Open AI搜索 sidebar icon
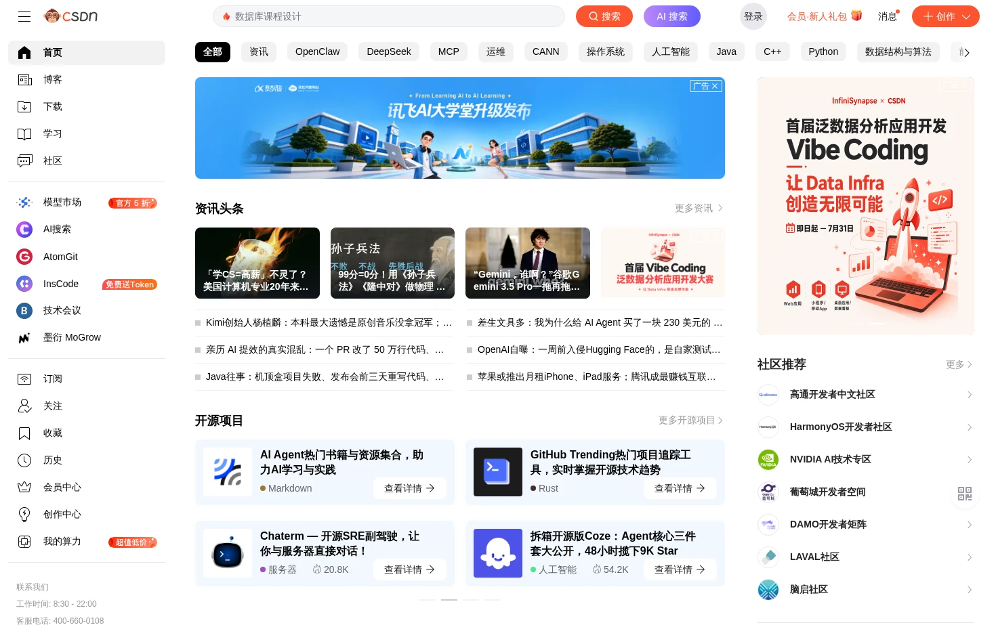 tap(24, 230)
